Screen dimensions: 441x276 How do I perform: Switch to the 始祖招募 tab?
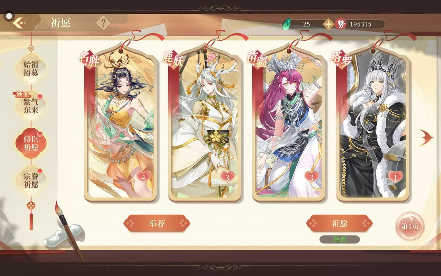point(31,69)
